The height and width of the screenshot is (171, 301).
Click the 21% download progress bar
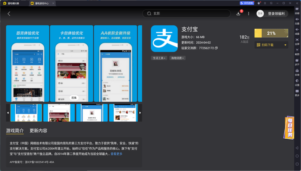point(271,33)
